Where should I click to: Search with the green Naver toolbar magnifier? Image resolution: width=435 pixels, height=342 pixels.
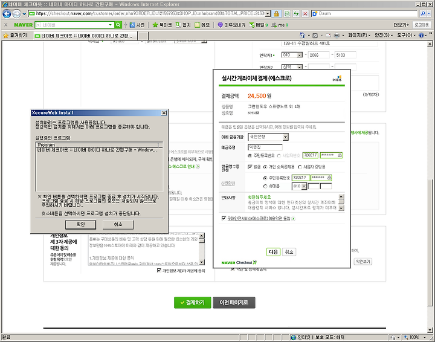[118, 25]
